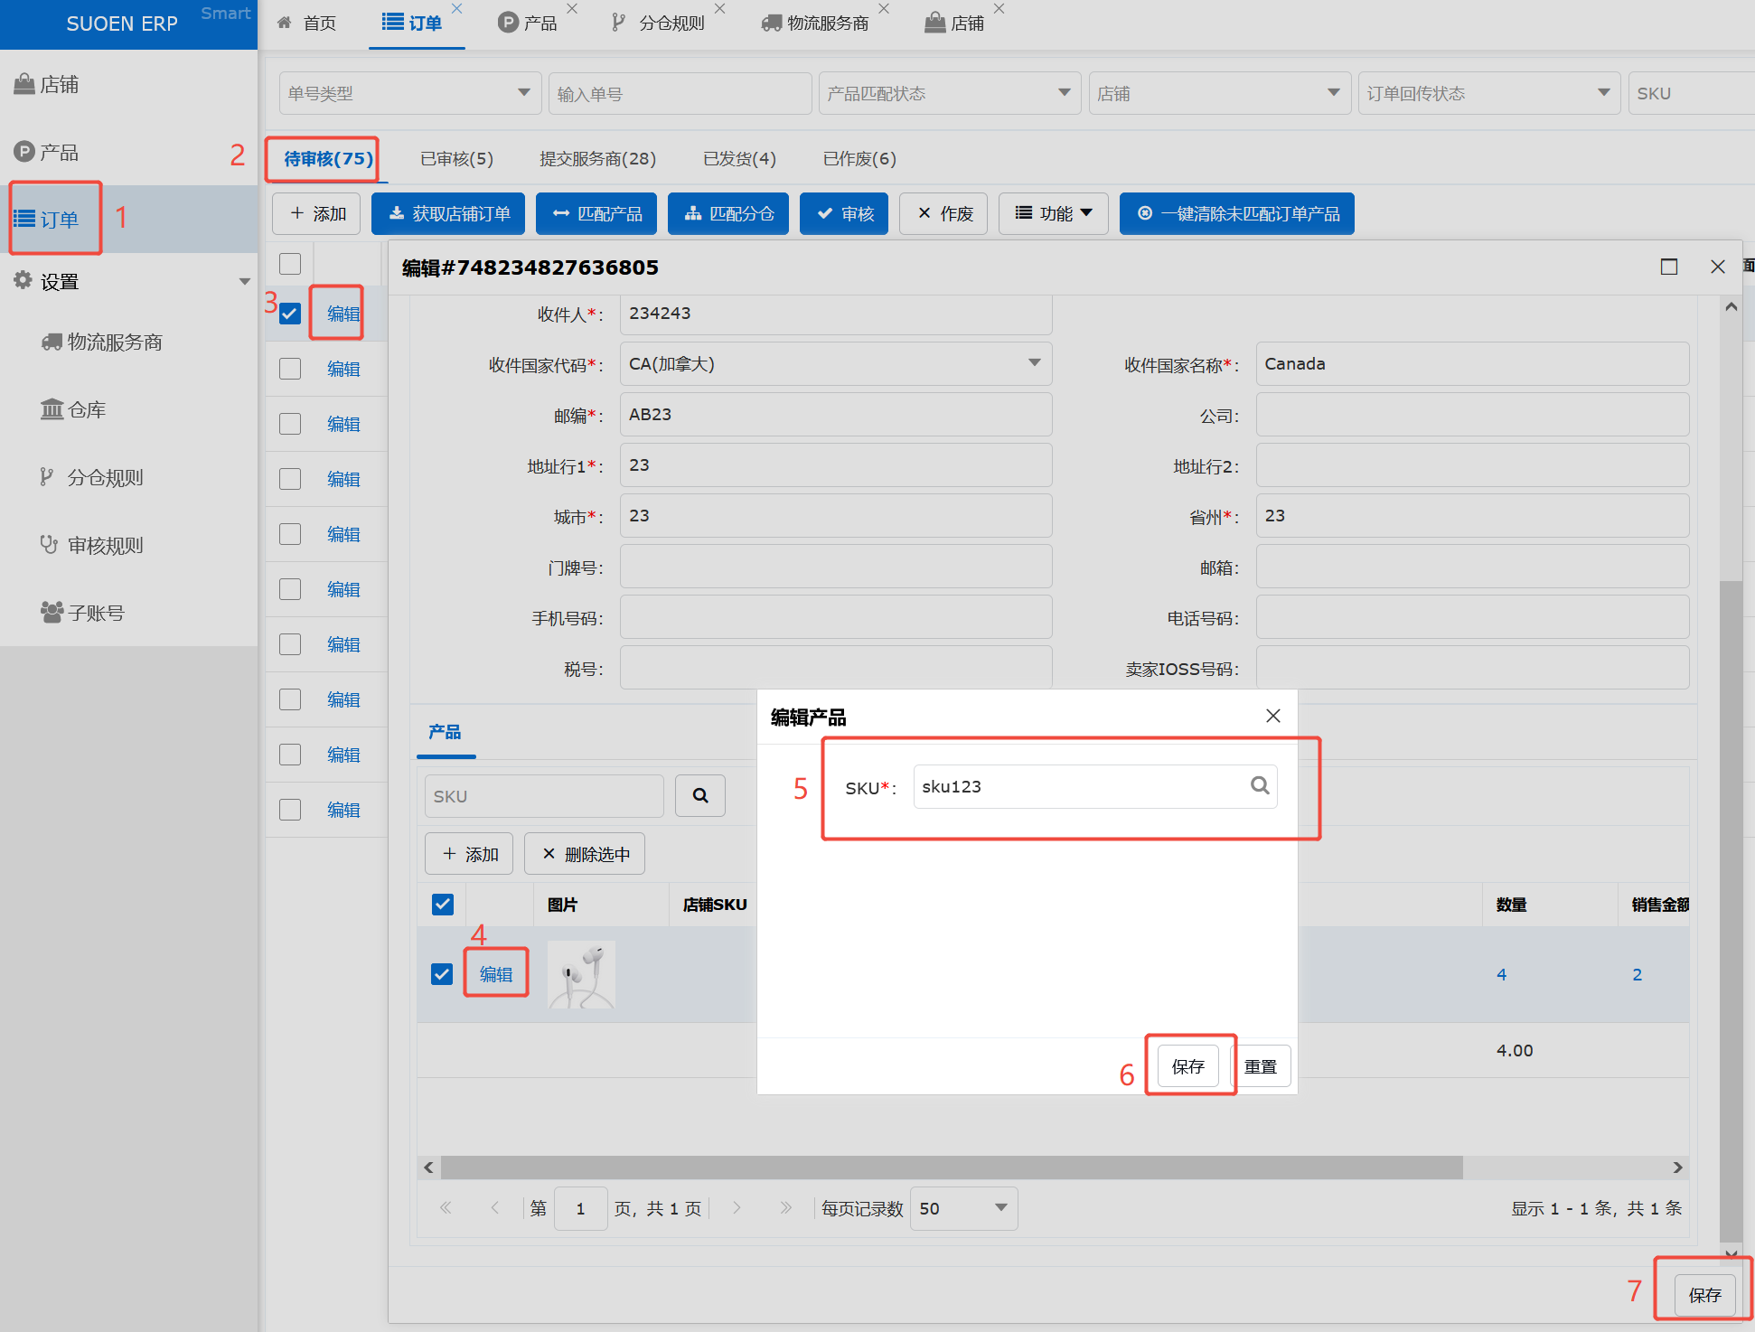Click the 一键清除未匹配订单产品 button
The width and height of the screenshot is (1755, 1332).
(1236, 213)
